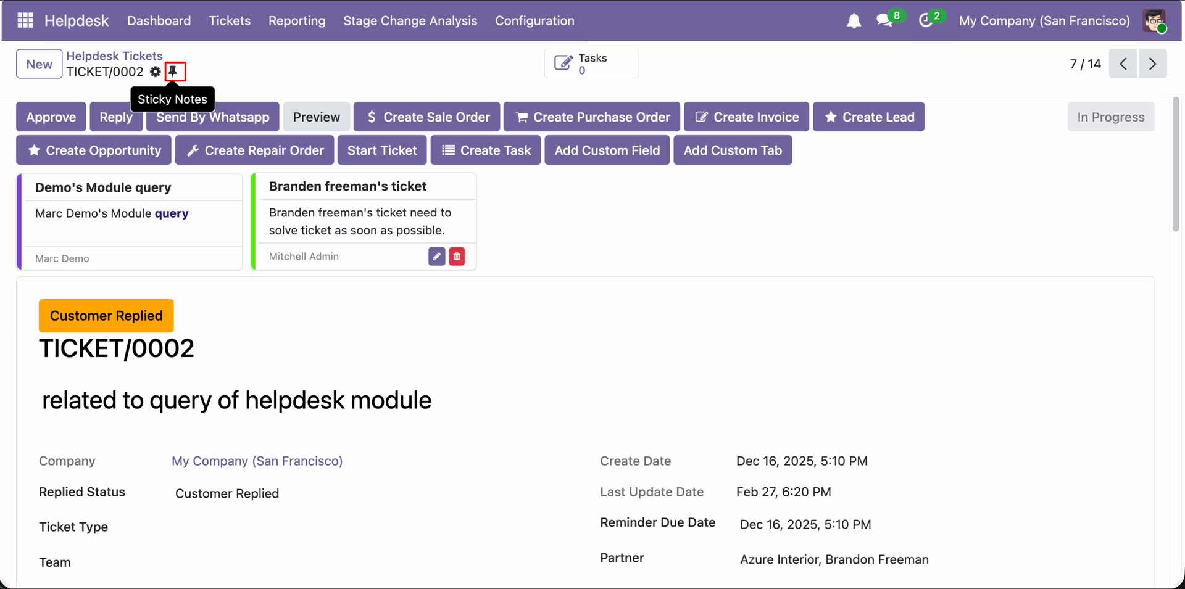Screen dimensions: 1185x589
Task: Click the Create Sale Order button
Action: coord(427,117)
